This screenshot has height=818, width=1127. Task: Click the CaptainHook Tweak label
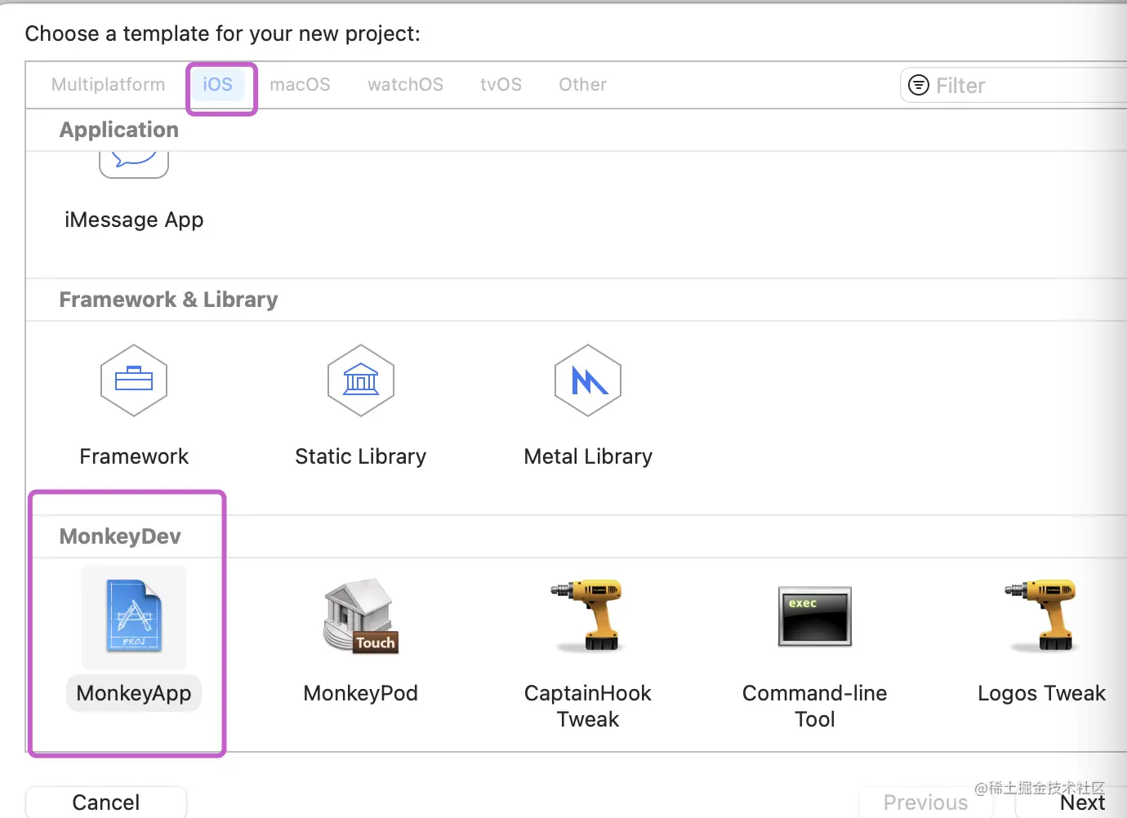tap(588, 706)
